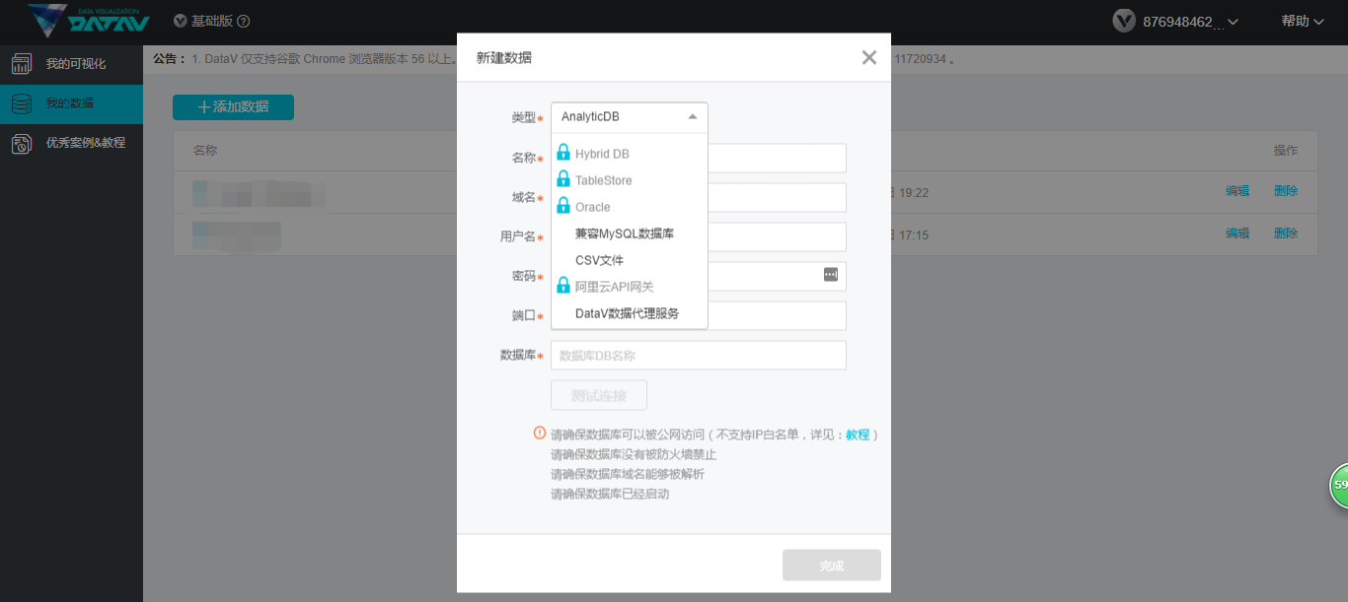Click the 优秀案例&教程 sidebar icon
This screenshot has height=602, width=1348.
(x=22, y=143)
